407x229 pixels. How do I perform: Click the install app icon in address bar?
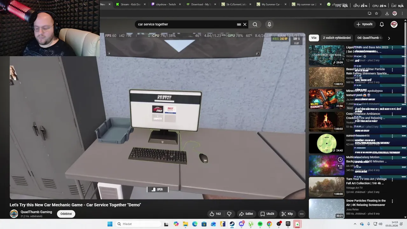[x=369, y=13]
